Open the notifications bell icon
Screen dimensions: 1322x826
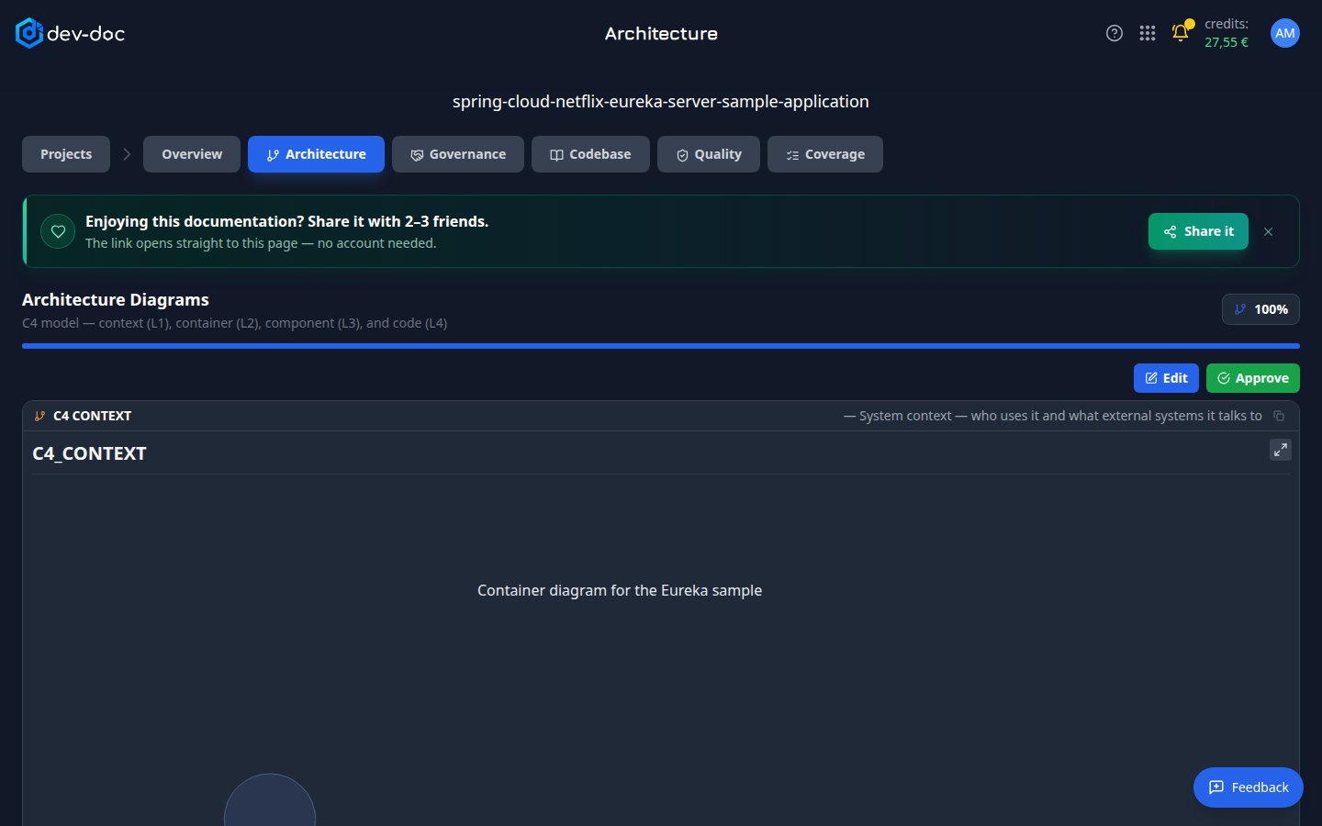coord(1181,33)
